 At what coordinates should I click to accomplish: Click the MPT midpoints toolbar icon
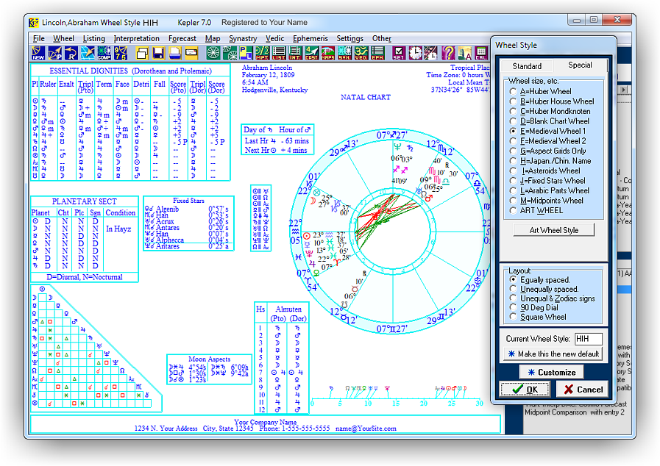(x=262, y=53)
